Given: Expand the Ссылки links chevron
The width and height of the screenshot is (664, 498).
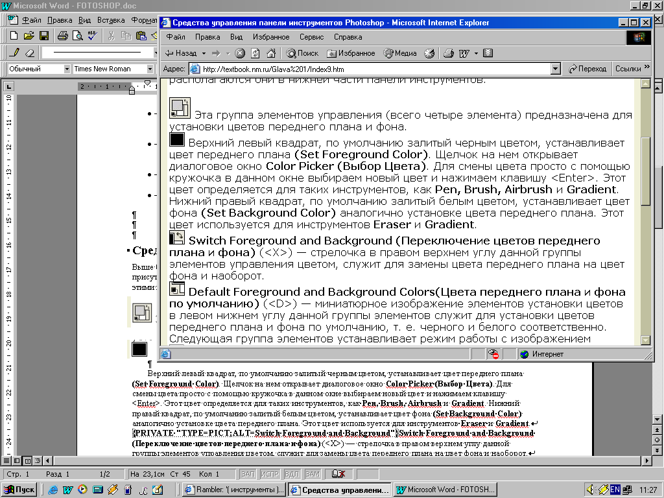Looking at the screenshot, I should coord(646,67).
